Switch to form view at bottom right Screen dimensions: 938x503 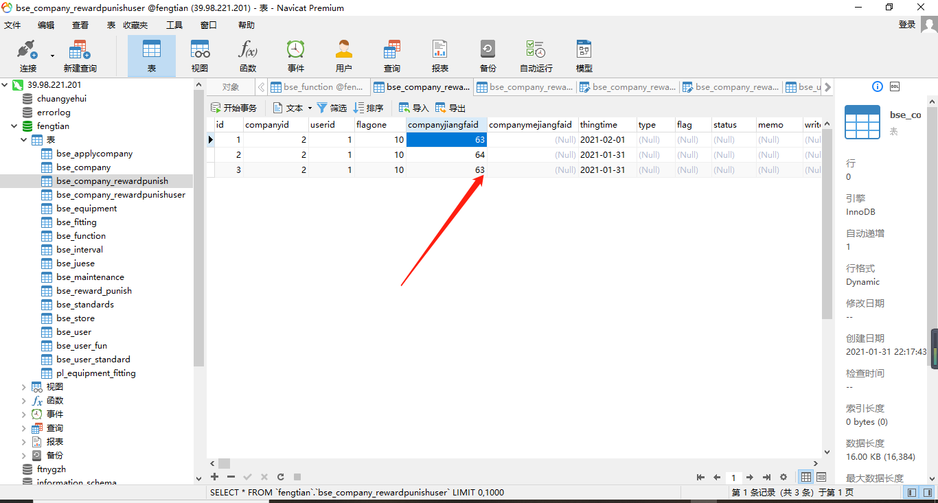pyautogui.click(x=821, y=477)
